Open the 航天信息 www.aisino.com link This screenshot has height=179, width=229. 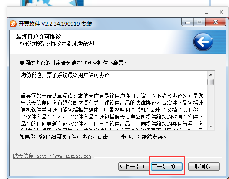pos(52,156)
